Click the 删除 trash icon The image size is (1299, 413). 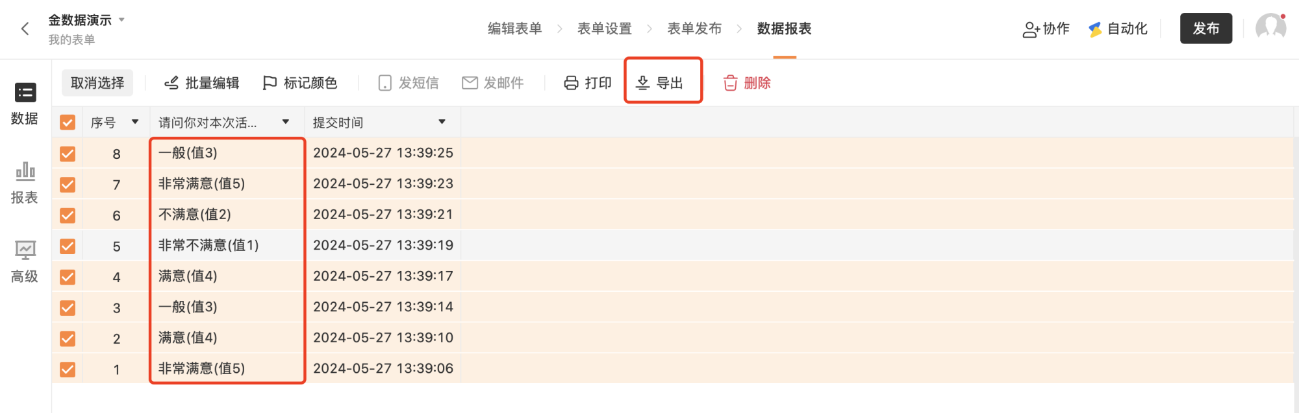[731, 83]
